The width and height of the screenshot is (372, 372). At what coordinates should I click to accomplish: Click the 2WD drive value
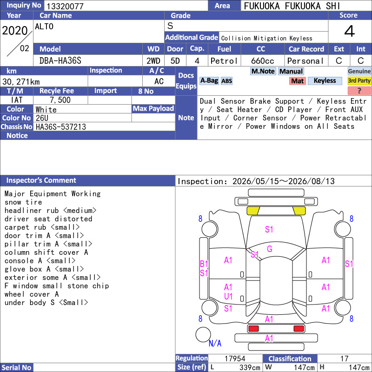[x=153, y=61]
